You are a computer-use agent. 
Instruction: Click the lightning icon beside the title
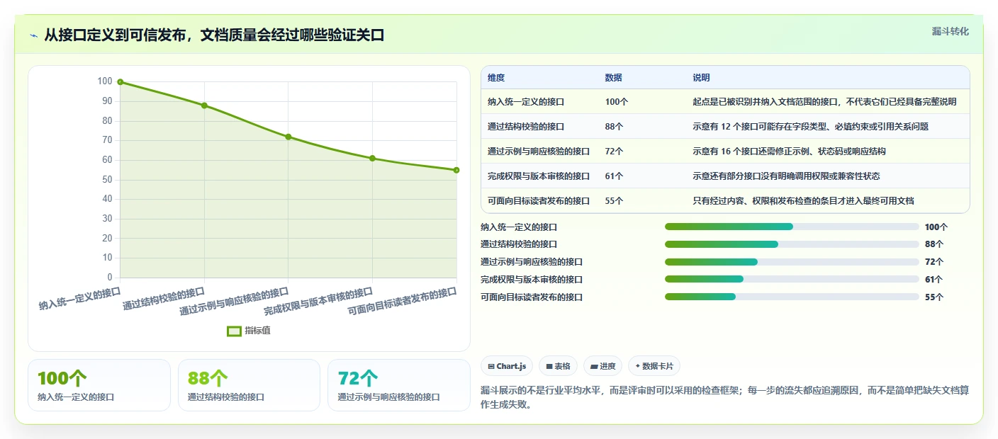tap(33, 35)
